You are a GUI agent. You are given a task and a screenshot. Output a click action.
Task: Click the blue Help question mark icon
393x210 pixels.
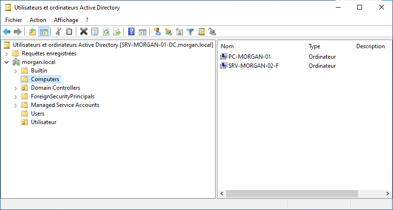click(x=132, y=32)
